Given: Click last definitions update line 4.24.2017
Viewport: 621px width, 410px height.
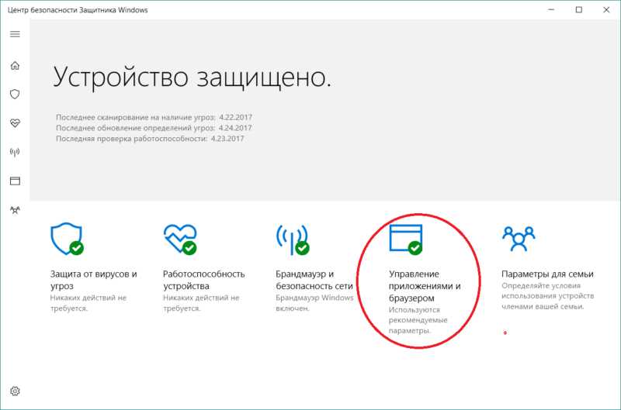Looking at the screenshot, I should click(x=154, y=128).
